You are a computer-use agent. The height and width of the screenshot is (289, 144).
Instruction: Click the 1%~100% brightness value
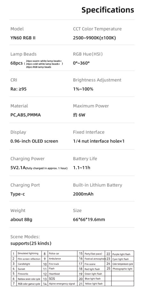(83, 89)
